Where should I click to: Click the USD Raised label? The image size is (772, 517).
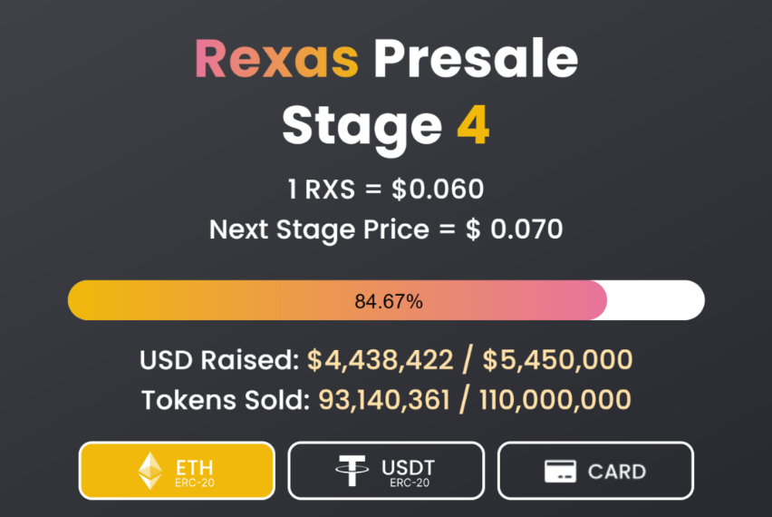click(219, 360)
